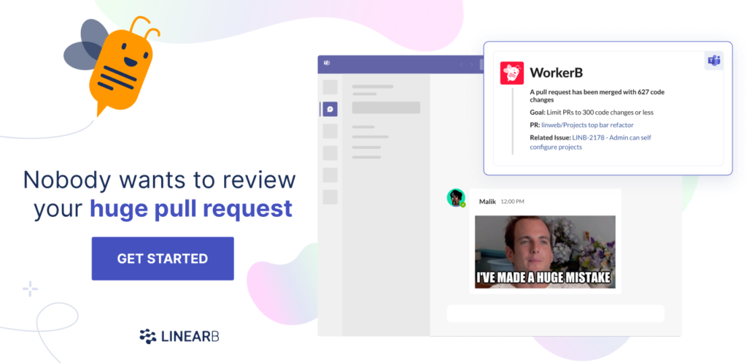Click the Teams logo in title bar
This screenshot has height=363, width=747.
coord(327,64)
